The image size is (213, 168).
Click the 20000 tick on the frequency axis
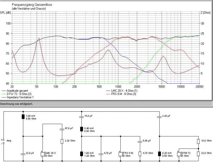point(199,86)
